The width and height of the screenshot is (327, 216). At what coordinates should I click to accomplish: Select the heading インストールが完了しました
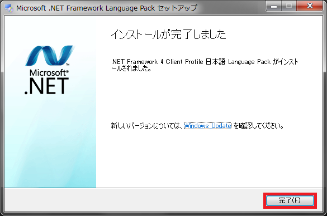click(168, 35)
